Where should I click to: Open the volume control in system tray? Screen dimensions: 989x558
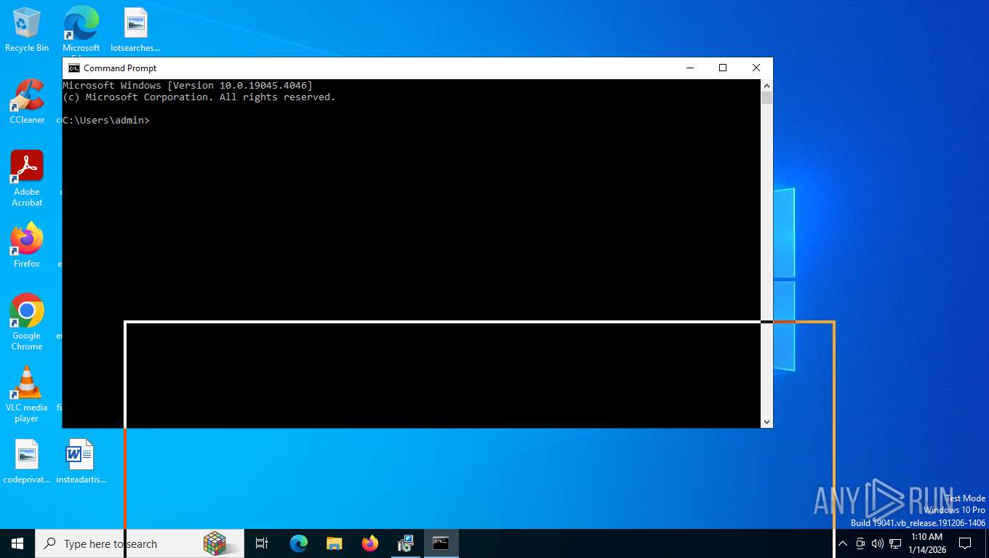[x=878, y=543]
